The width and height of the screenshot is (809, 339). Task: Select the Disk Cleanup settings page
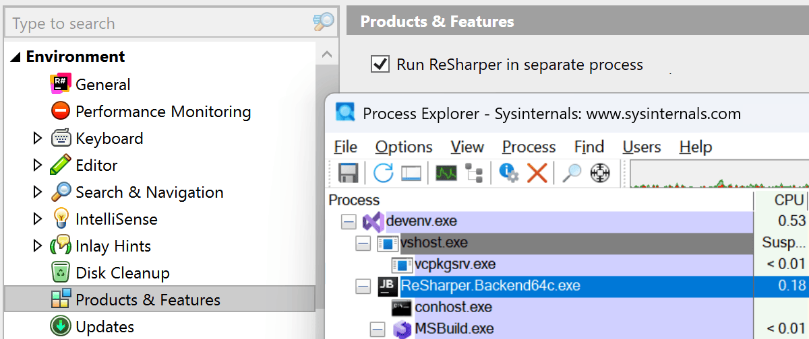pyautogui.click(x=122, y=273)
